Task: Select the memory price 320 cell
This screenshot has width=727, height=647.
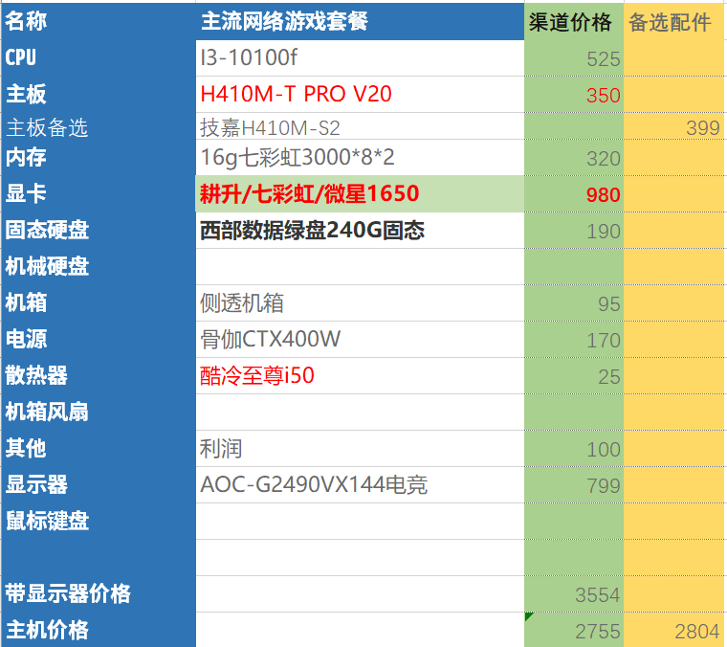Action: point(574,158)
